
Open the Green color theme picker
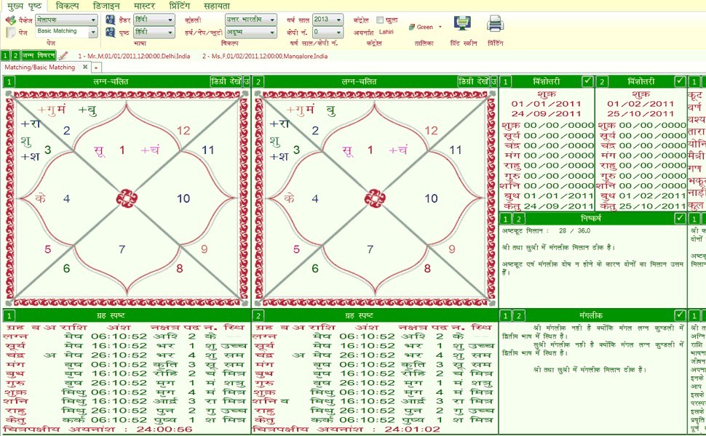tap(427, 27)
